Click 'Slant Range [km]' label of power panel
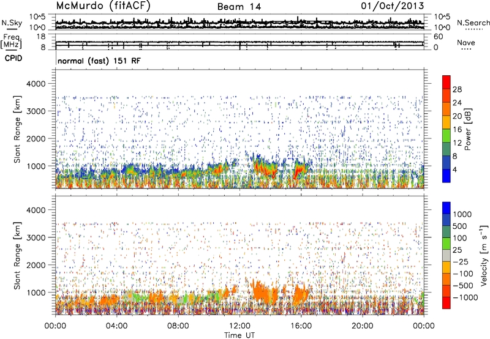490x339 pixels. (x=17, y=129)
